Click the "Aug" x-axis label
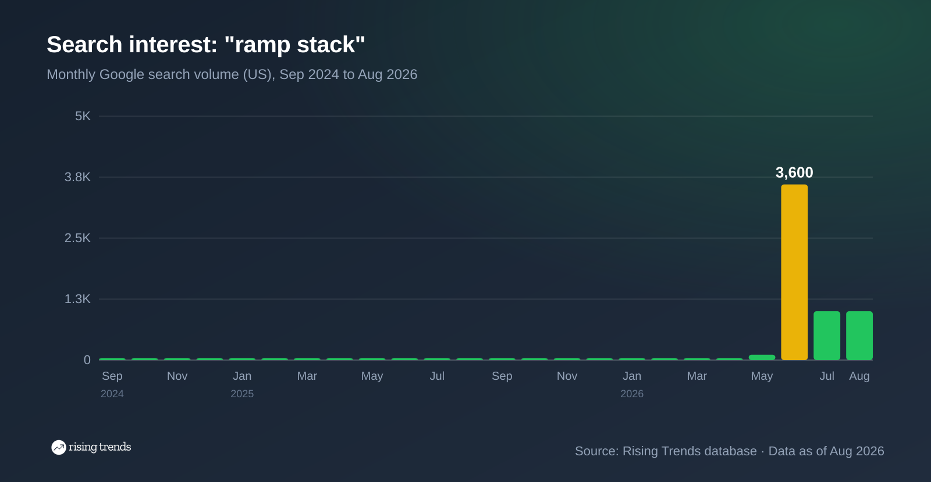The width and height of the screenshot is (931, 482). point(859,376)
